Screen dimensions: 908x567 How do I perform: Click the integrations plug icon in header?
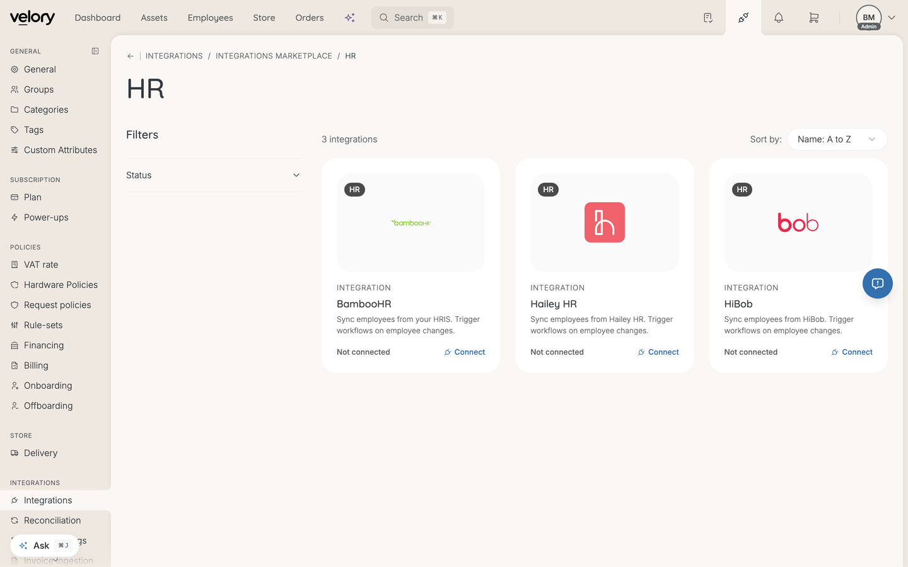pos(743,18)
